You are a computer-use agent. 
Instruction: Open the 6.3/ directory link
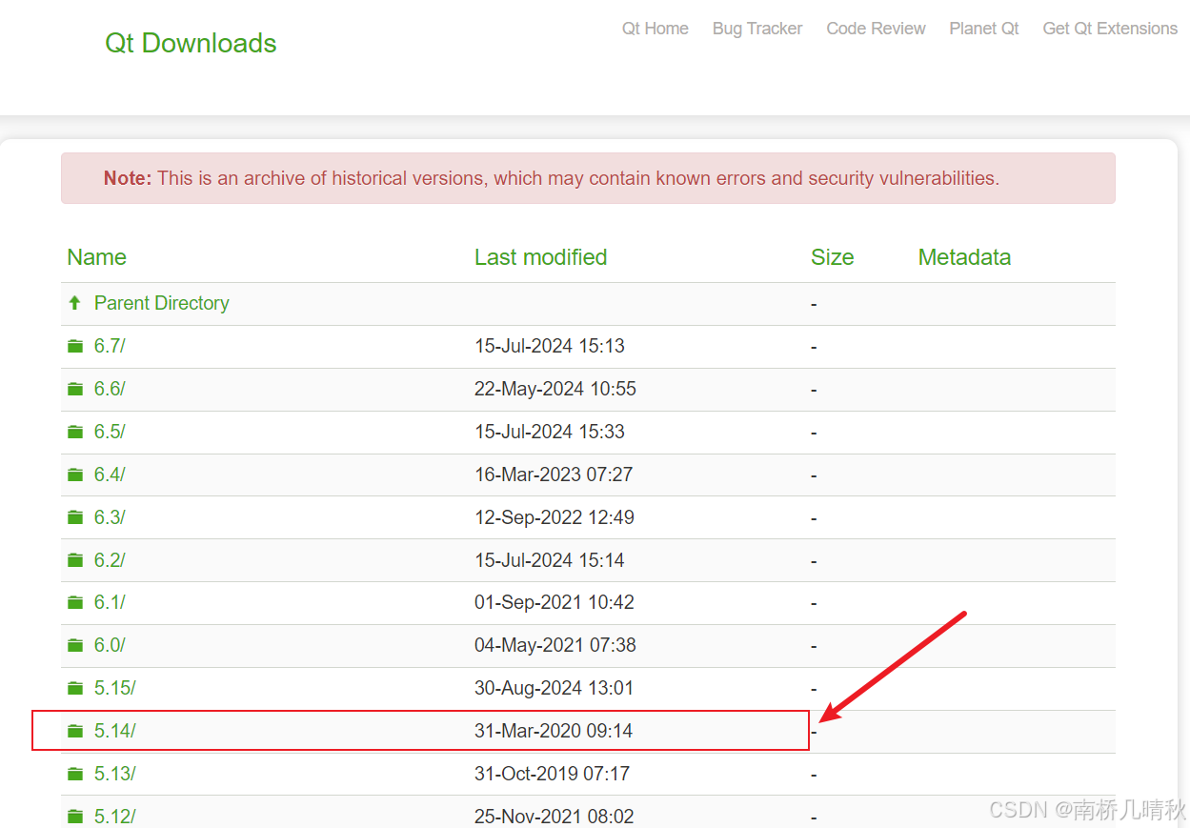110,517
